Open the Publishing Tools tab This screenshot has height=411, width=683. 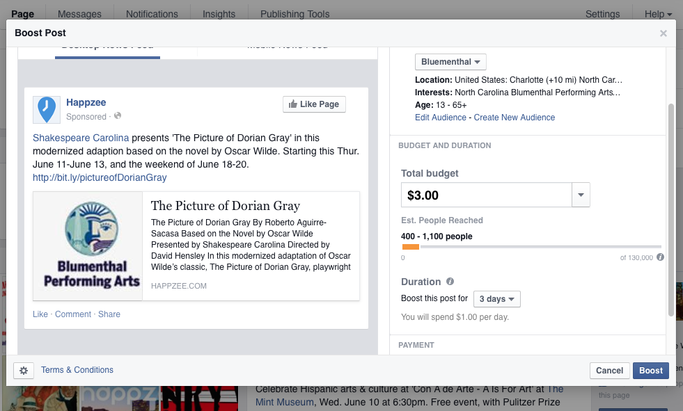pyautogui.click(x=295, y=14)
